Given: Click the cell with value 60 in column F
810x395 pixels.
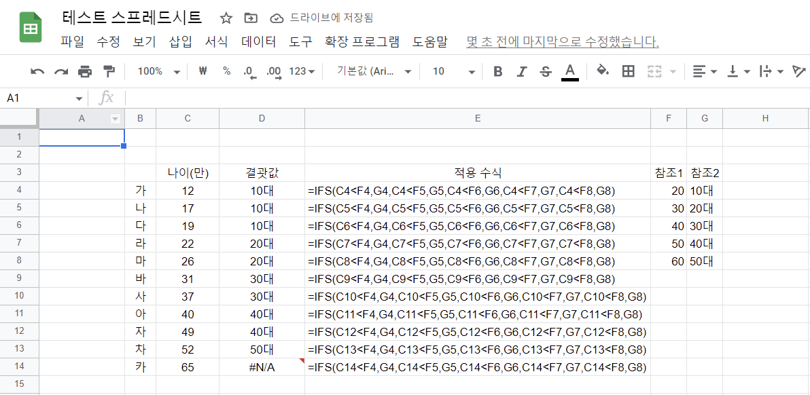Looking at the screenshot, I should pyautogui.click(x=669, y=261).
